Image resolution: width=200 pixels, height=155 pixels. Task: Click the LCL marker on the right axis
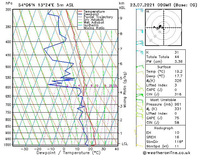pyautogui.click(x=125, y=144)
